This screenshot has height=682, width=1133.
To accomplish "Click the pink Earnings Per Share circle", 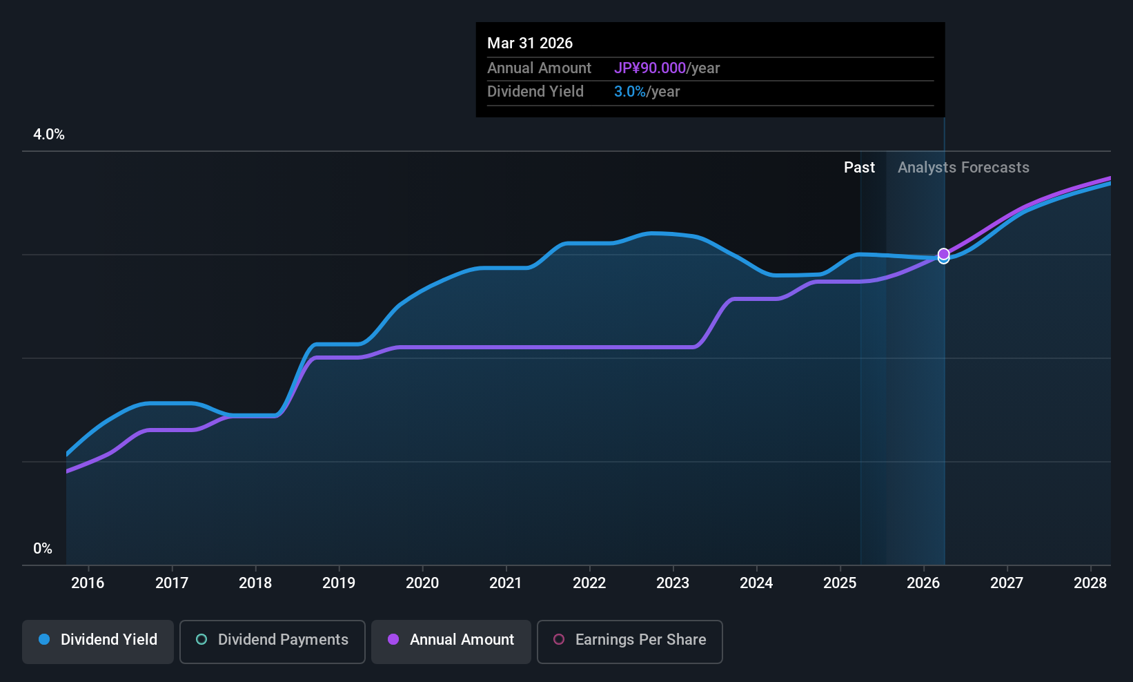I will point(559,639).
